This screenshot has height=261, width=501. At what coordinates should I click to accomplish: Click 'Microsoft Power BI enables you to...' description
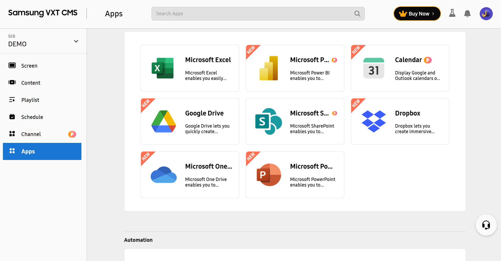click(x=310, y=76)
